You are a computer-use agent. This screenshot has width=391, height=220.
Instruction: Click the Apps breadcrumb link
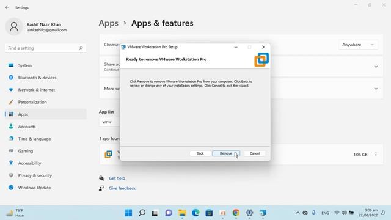click(x=109, y=23)
